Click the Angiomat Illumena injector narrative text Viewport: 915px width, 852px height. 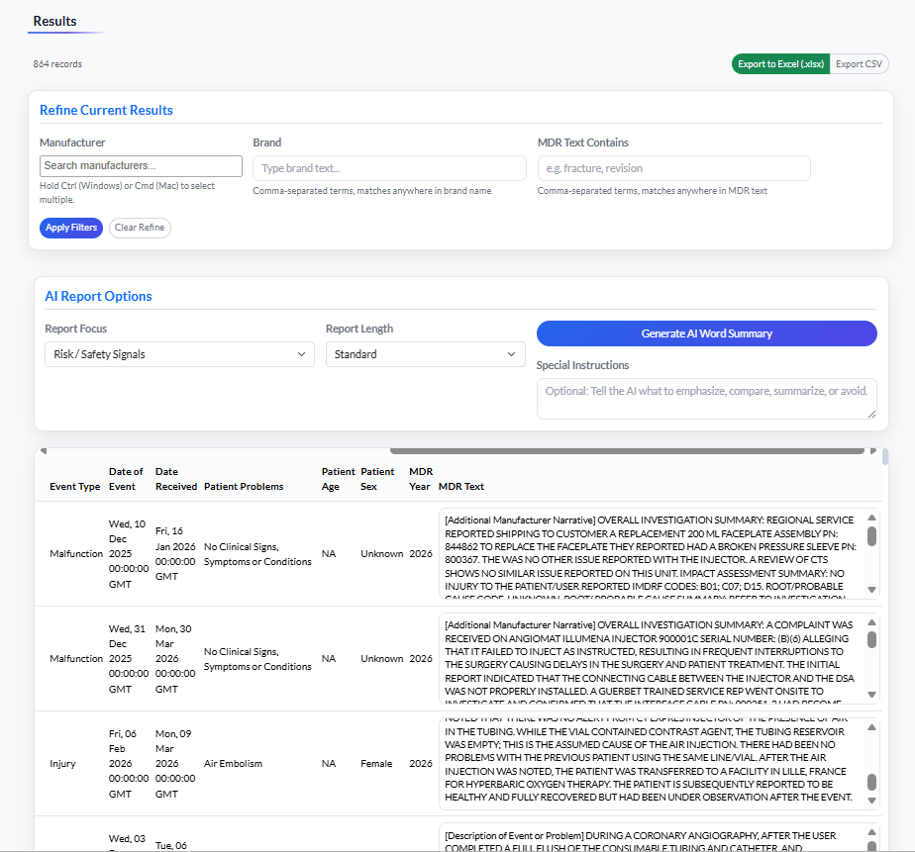pyautogui.click(x=651, y=658)
